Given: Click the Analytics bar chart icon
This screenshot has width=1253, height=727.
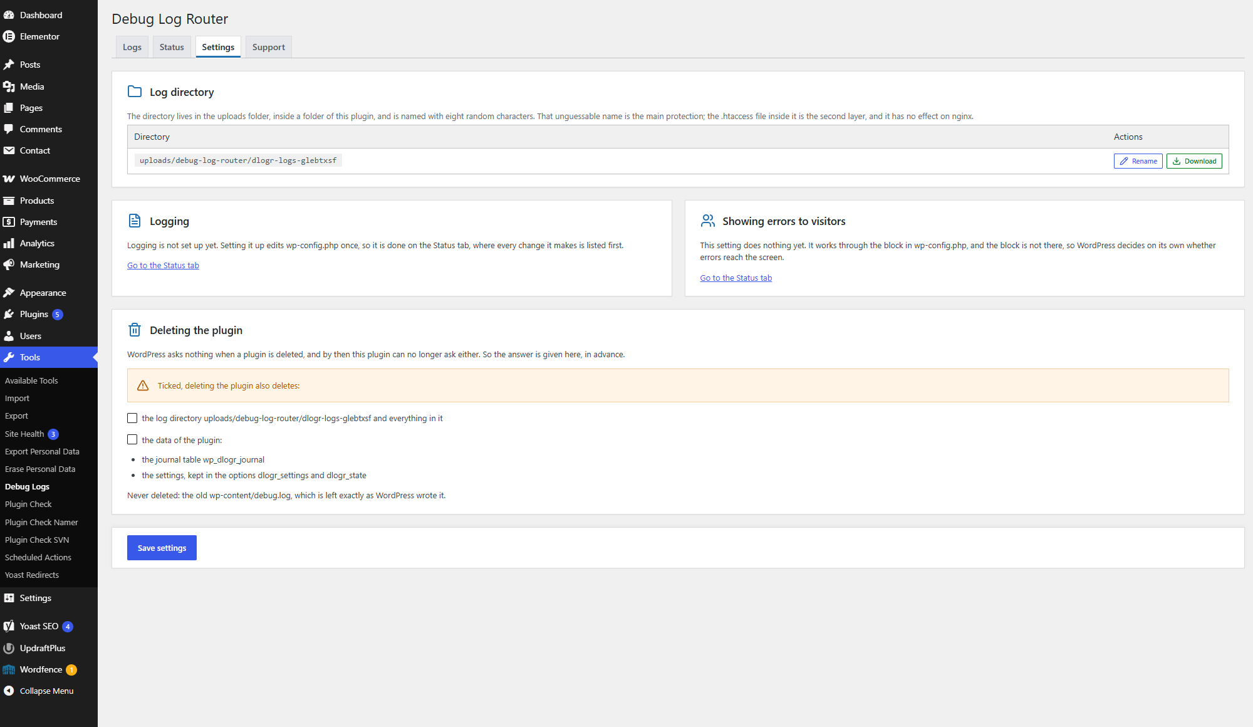Looking at the screenshot, I should [x=9, y=243].
